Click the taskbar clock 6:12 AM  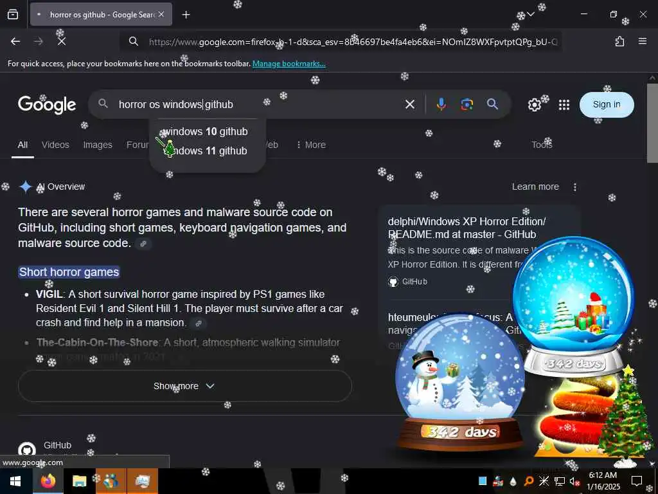[603, 475]
